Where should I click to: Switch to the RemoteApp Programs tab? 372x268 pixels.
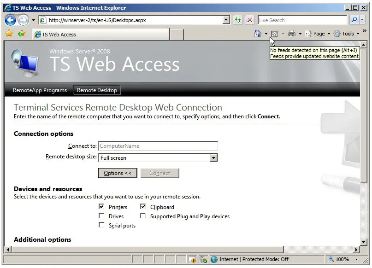[x=40, y=90]
